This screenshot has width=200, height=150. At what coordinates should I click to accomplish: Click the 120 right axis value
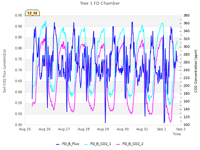pos(187,117)
